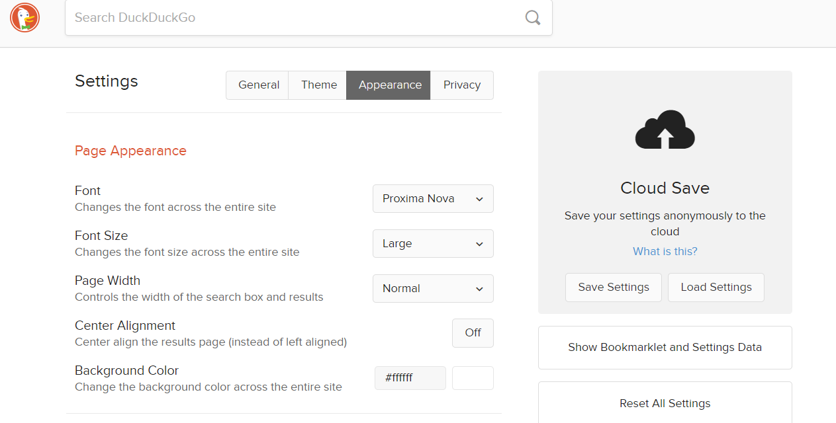Click the Center Alignment setting label
Viewport: 836px width, 423px height.
(x=125, y=326)
